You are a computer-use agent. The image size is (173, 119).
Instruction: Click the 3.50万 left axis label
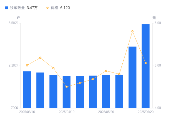tap(13, 23)
